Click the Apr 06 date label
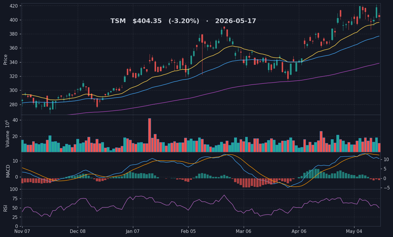 point(299,231)
